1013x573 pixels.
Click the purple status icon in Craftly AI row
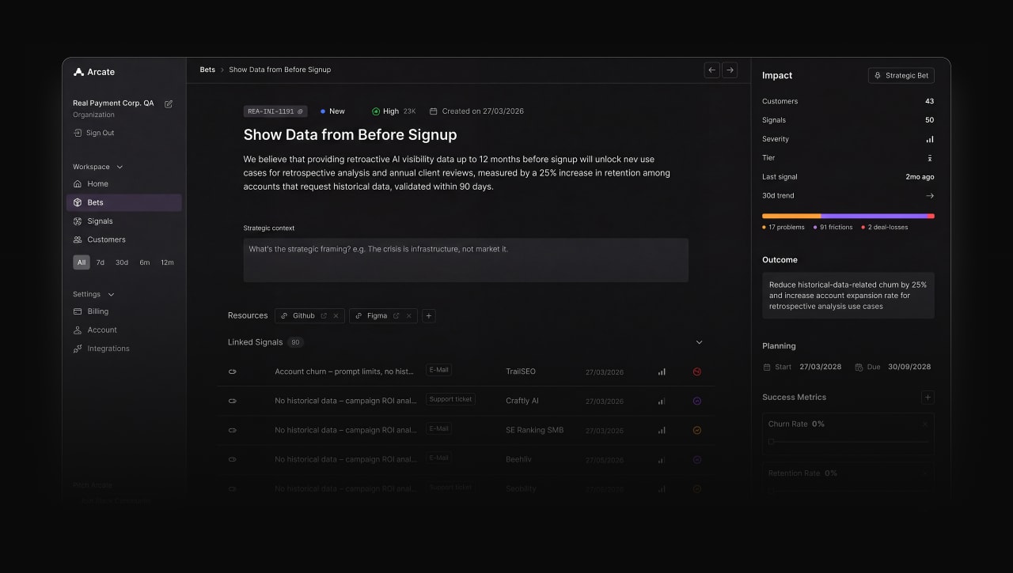click(x=697, y=401)
